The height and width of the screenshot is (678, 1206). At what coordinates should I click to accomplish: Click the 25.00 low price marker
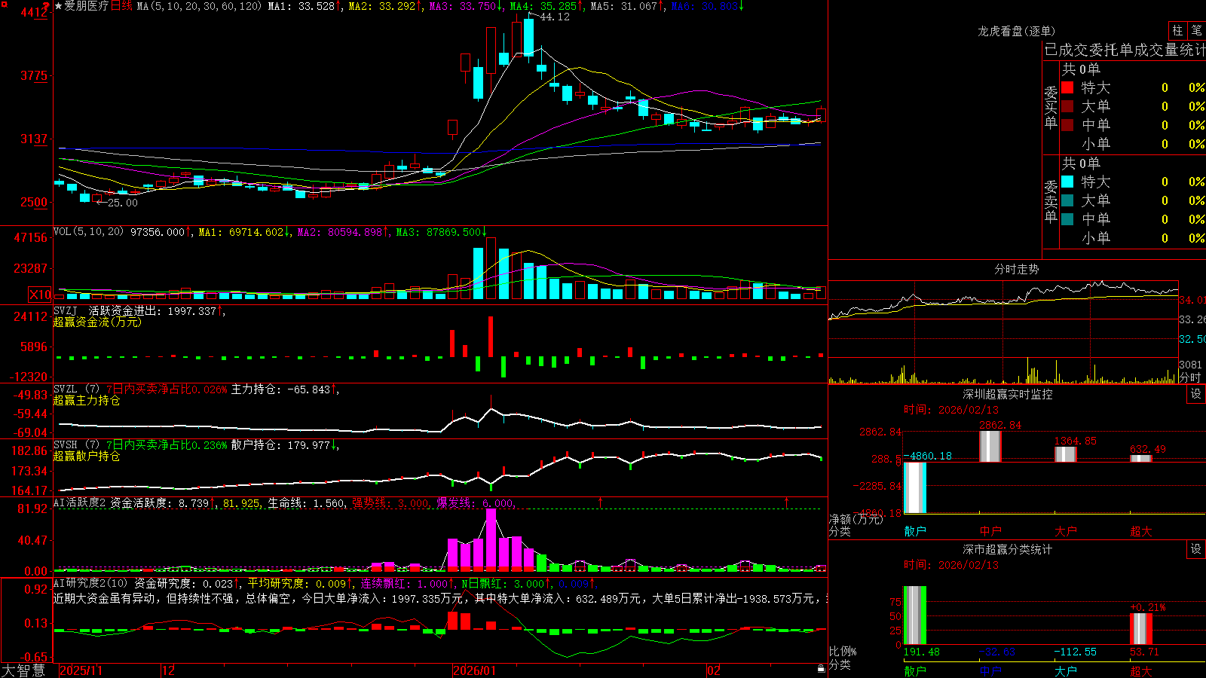(123, 203)
